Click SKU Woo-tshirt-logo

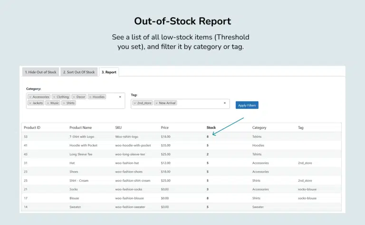(126, 137)
